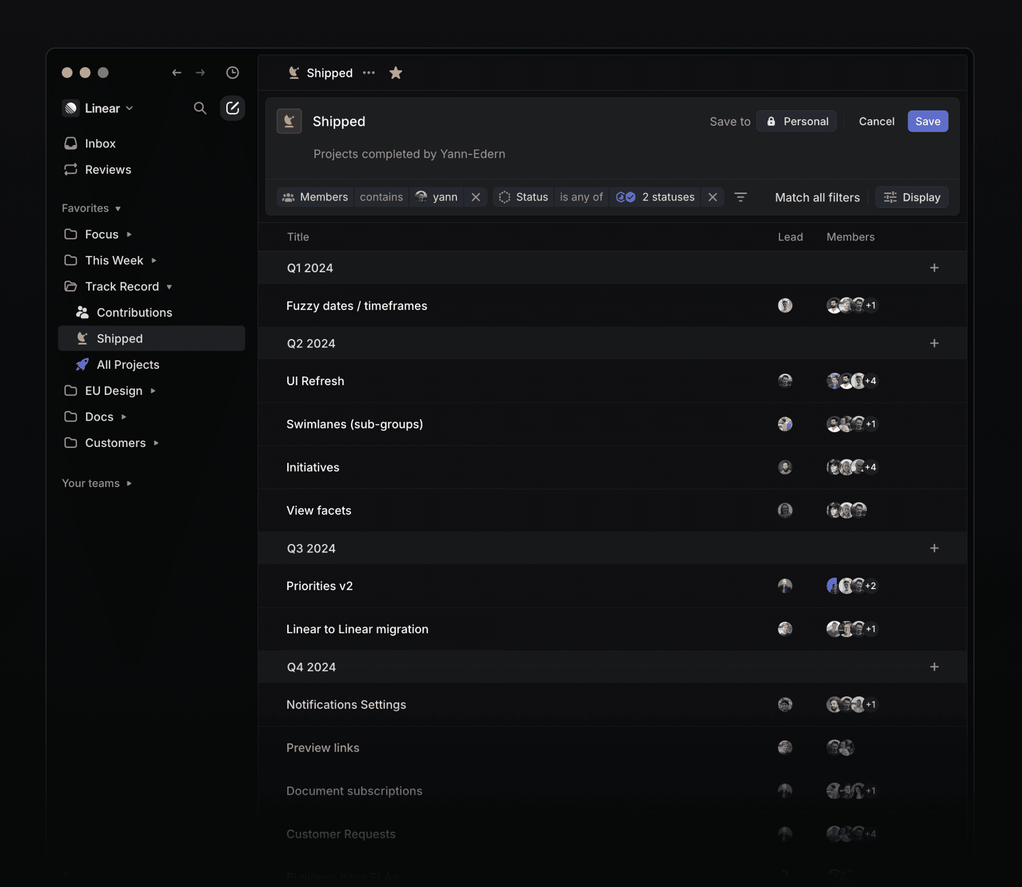Open the search icon in sidebar

coord(200,108)
